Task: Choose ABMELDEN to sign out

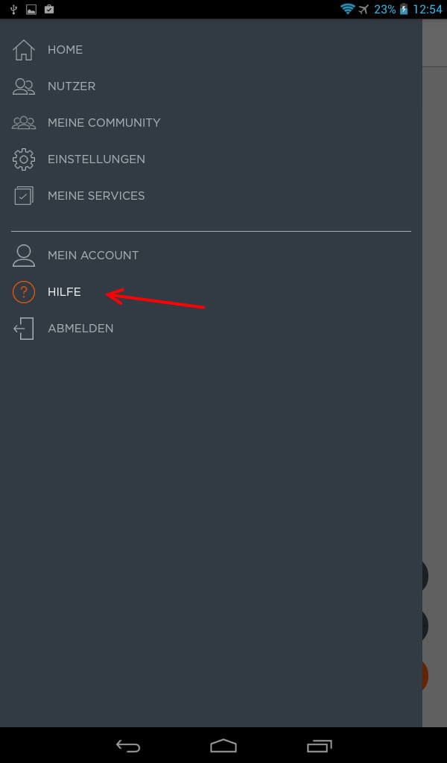Action: click(x=80, y=329)
